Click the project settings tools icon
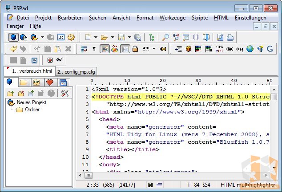The width and height of the screenshot is (282, 192). click(x=65, y=93)
